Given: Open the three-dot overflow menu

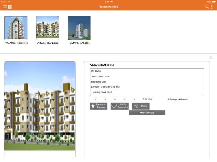Looking at the screenshot, I should (212, 7).
